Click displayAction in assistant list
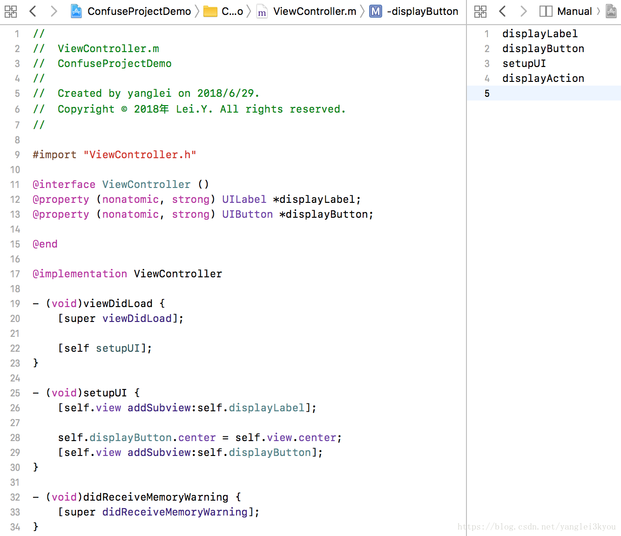The image size is (621, 536). (x=543, y=78)
